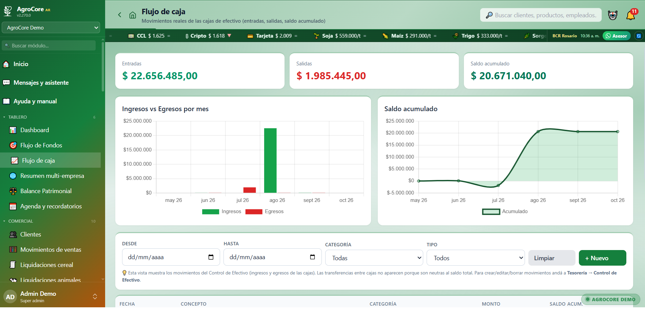Image resolution: width=645 pixels, height=309 pixels.
Task: Open the notifications bell with badge 11
Action: [630, 15]
